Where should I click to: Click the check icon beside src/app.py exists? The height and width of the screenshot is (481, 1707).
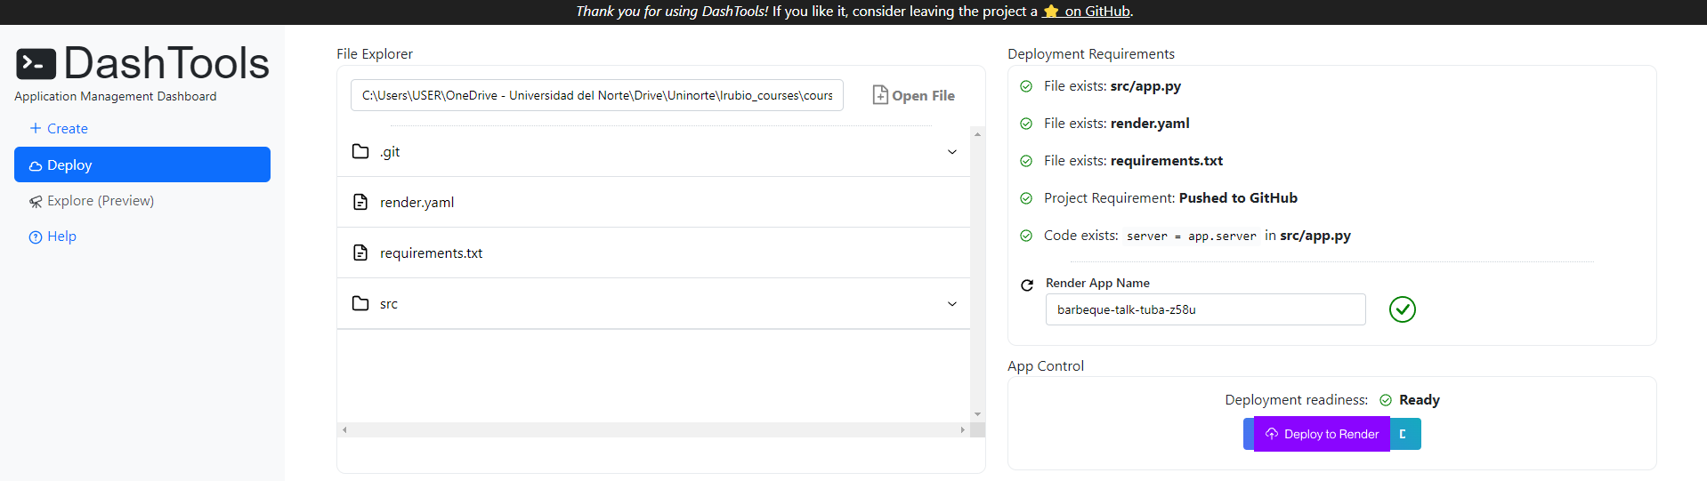1026,86
